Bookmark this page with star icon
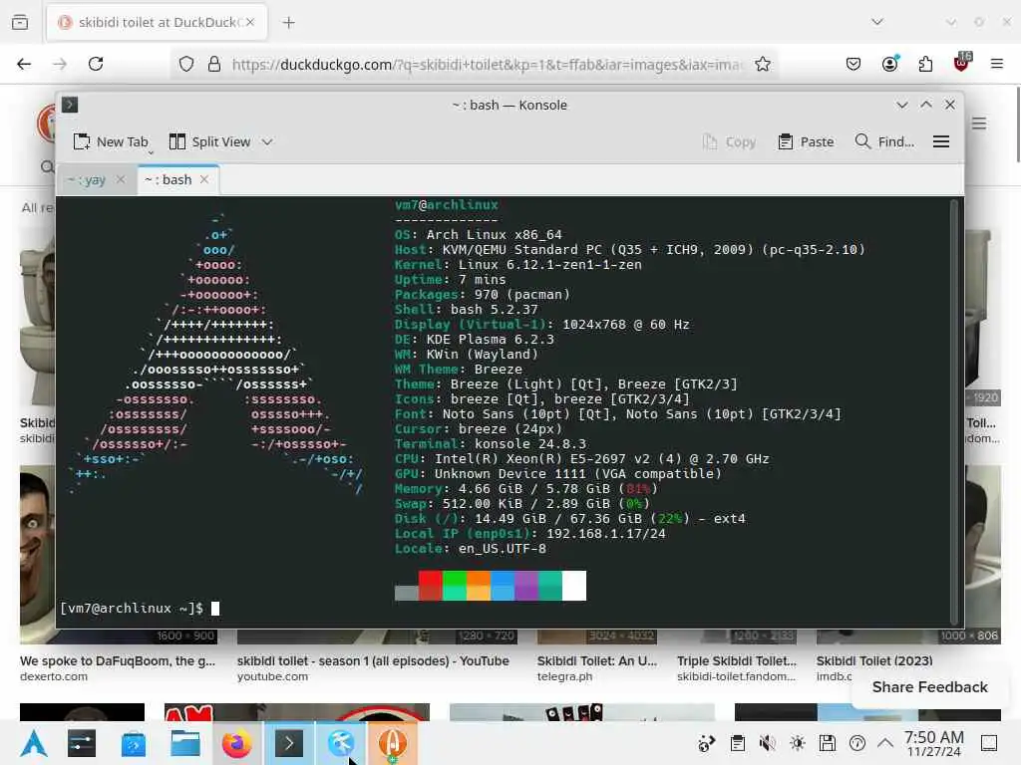This screenshot has height=765, width=1021. coord(763,64)
